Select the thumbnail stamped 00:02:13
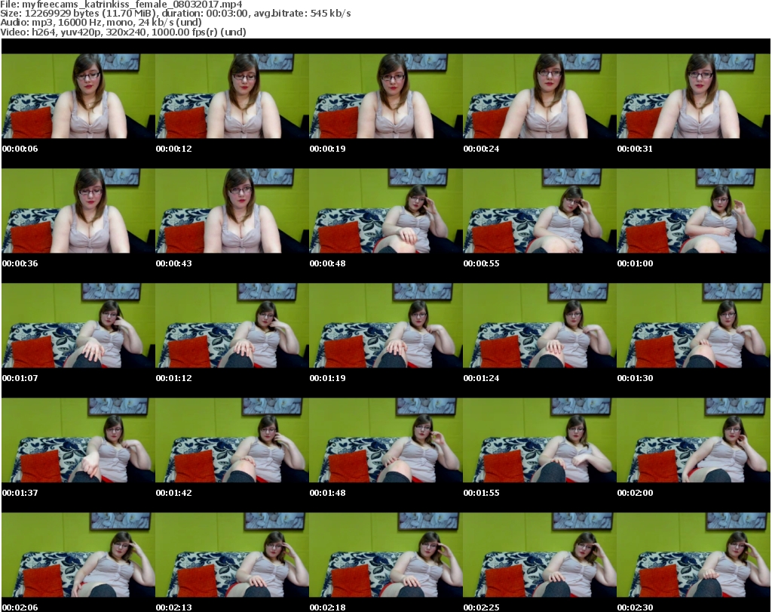Viewport: 772px width, 612px height. [232, 555]
